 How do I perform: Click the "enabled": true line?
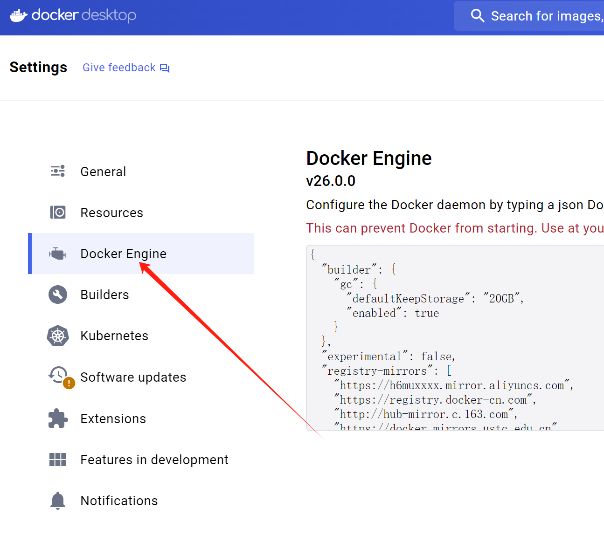393,313
